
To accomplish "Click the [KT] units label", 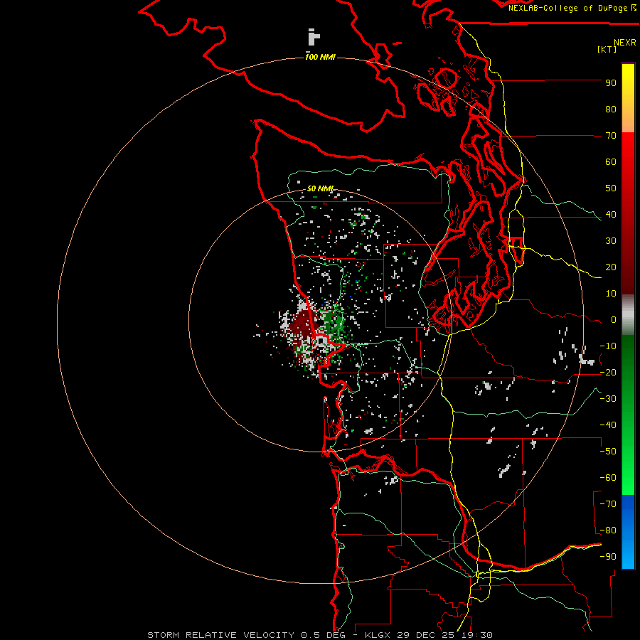I will [607, 50].
